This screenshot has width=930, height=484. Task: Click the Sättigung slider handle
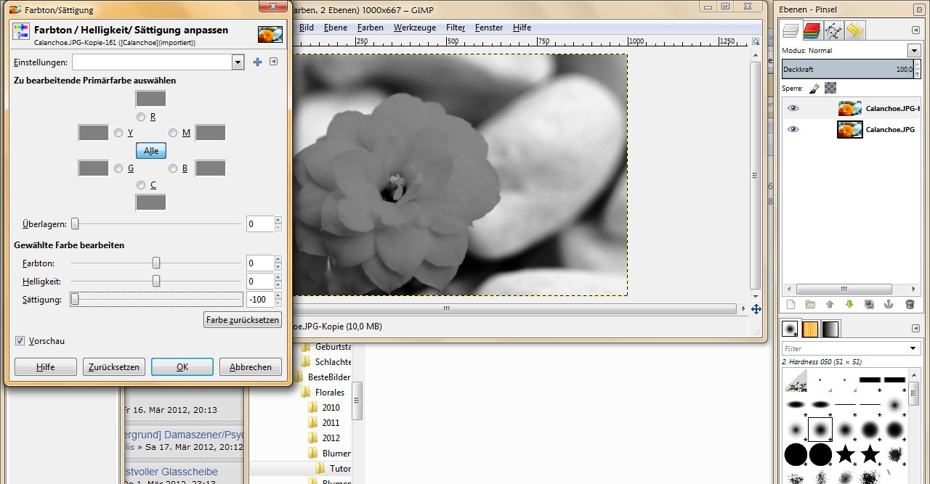(x=74, y=300)
